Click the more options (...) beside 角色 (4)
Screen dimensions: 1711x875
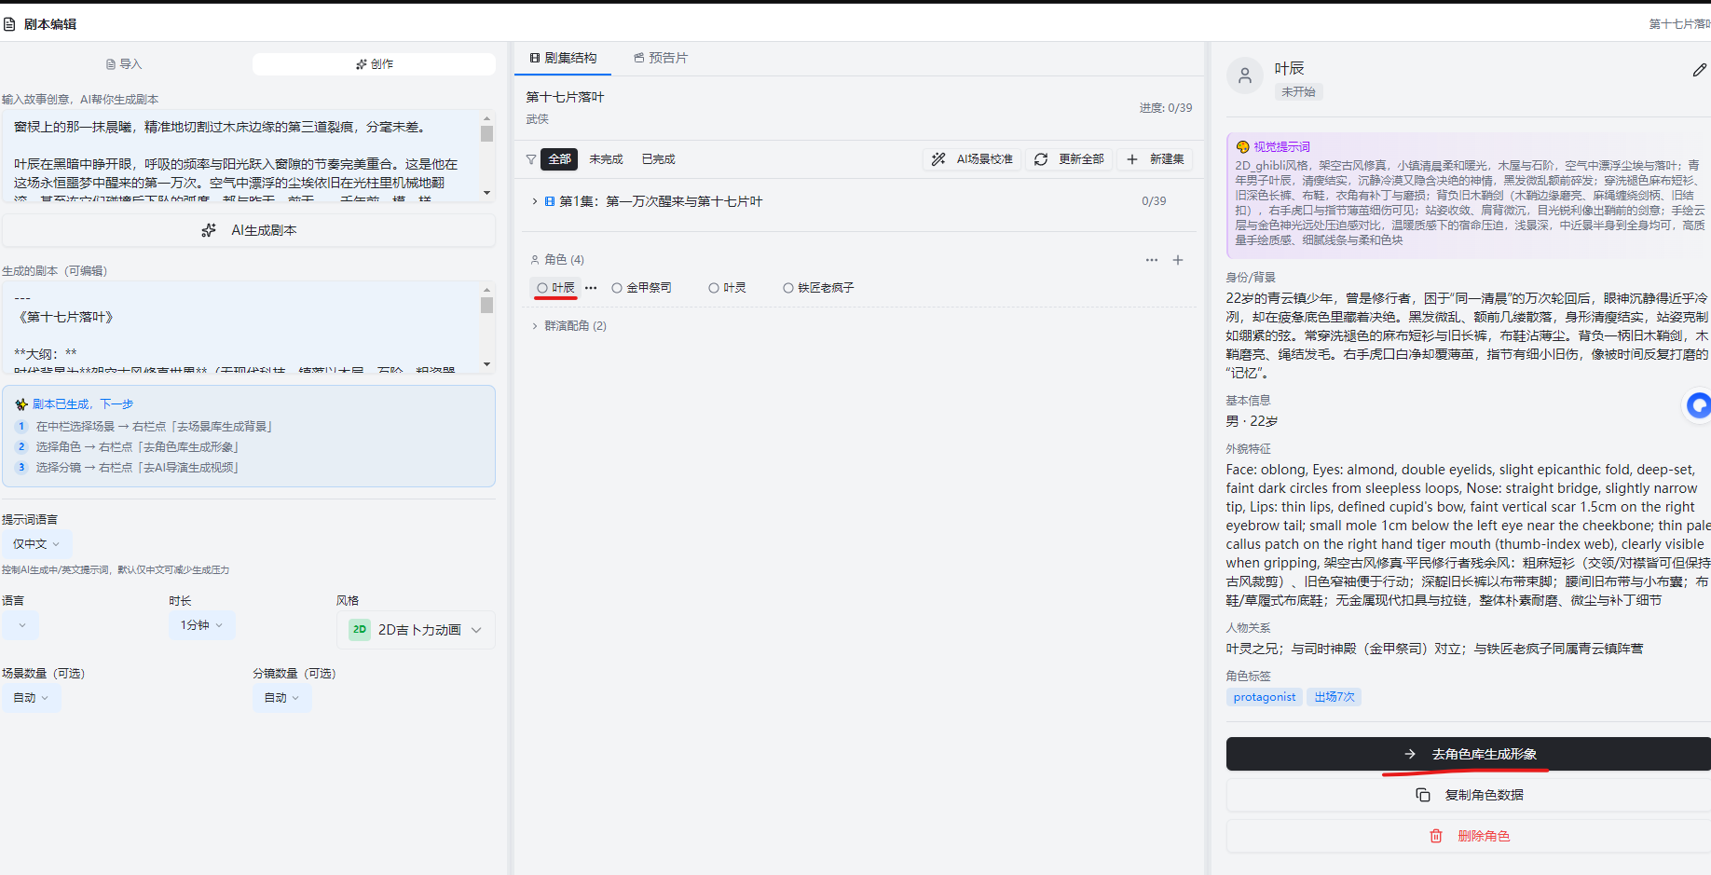pyautogui.click(x=1152, y=260)
